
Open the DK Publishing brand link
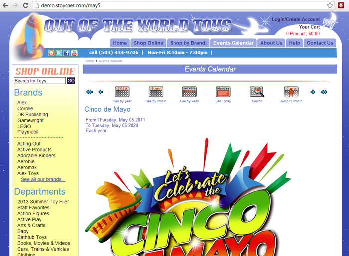(33, 115)
